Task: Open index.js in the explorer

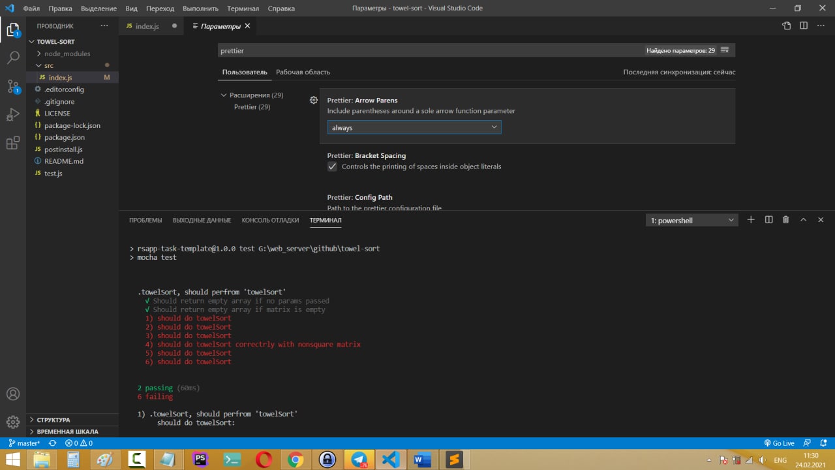Action: point(72,78)
